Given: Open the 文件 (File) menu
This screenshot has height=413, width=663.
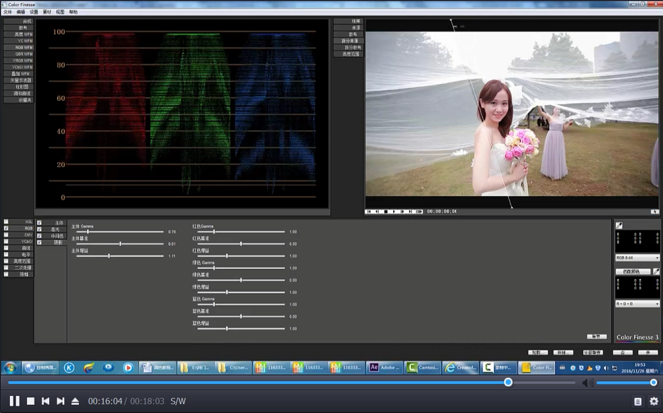Looking at the screenshot, I should pos(7,12).
